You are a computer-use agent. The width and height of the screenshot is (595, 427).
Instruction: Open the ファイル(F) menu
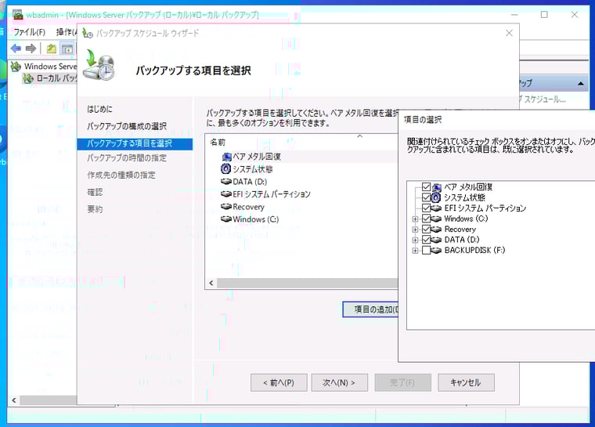click(30, 32)
